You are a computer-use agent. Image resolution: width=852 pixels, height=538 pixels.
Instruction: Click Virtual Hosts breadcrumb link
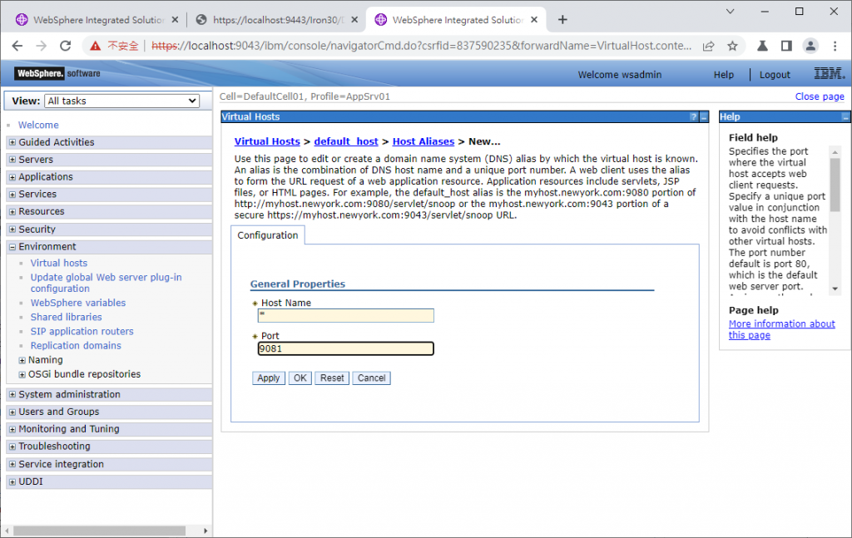pos(267,141)
